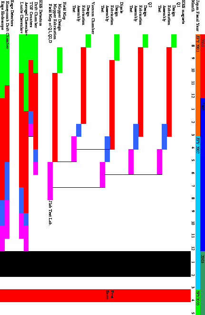Click the "Japan Fiscal Year" heading

(198, 15)
